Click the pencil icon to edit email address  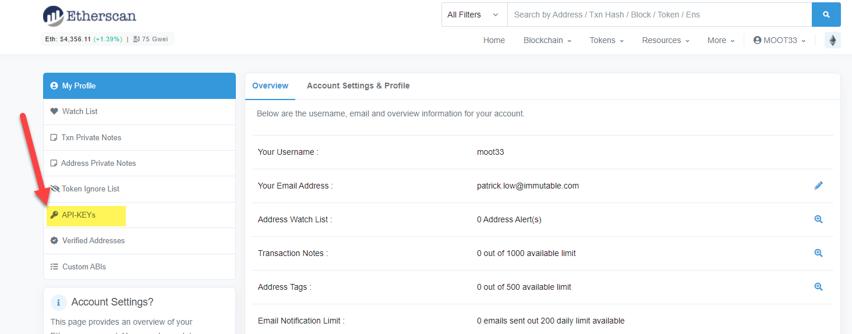tap(818, 186)
